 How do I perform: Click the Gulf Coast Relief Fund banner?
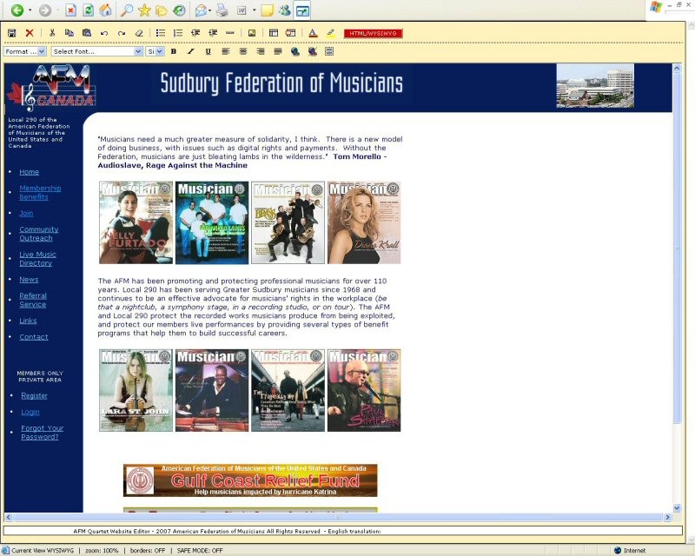coord(250,480)
